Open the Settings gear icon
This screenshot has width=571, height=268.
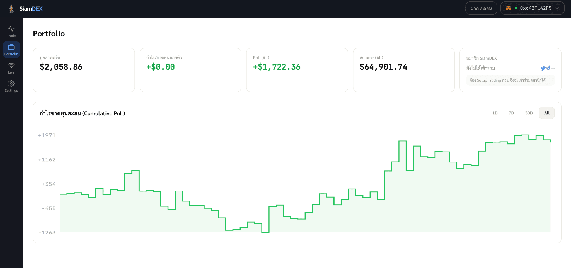click(11, 84)
